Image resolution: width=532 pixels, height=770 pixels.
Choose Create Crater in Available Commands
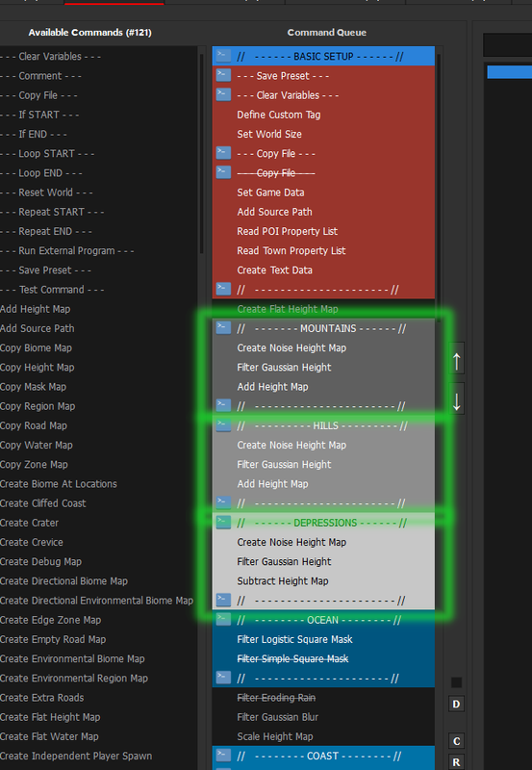click(98, 523)
